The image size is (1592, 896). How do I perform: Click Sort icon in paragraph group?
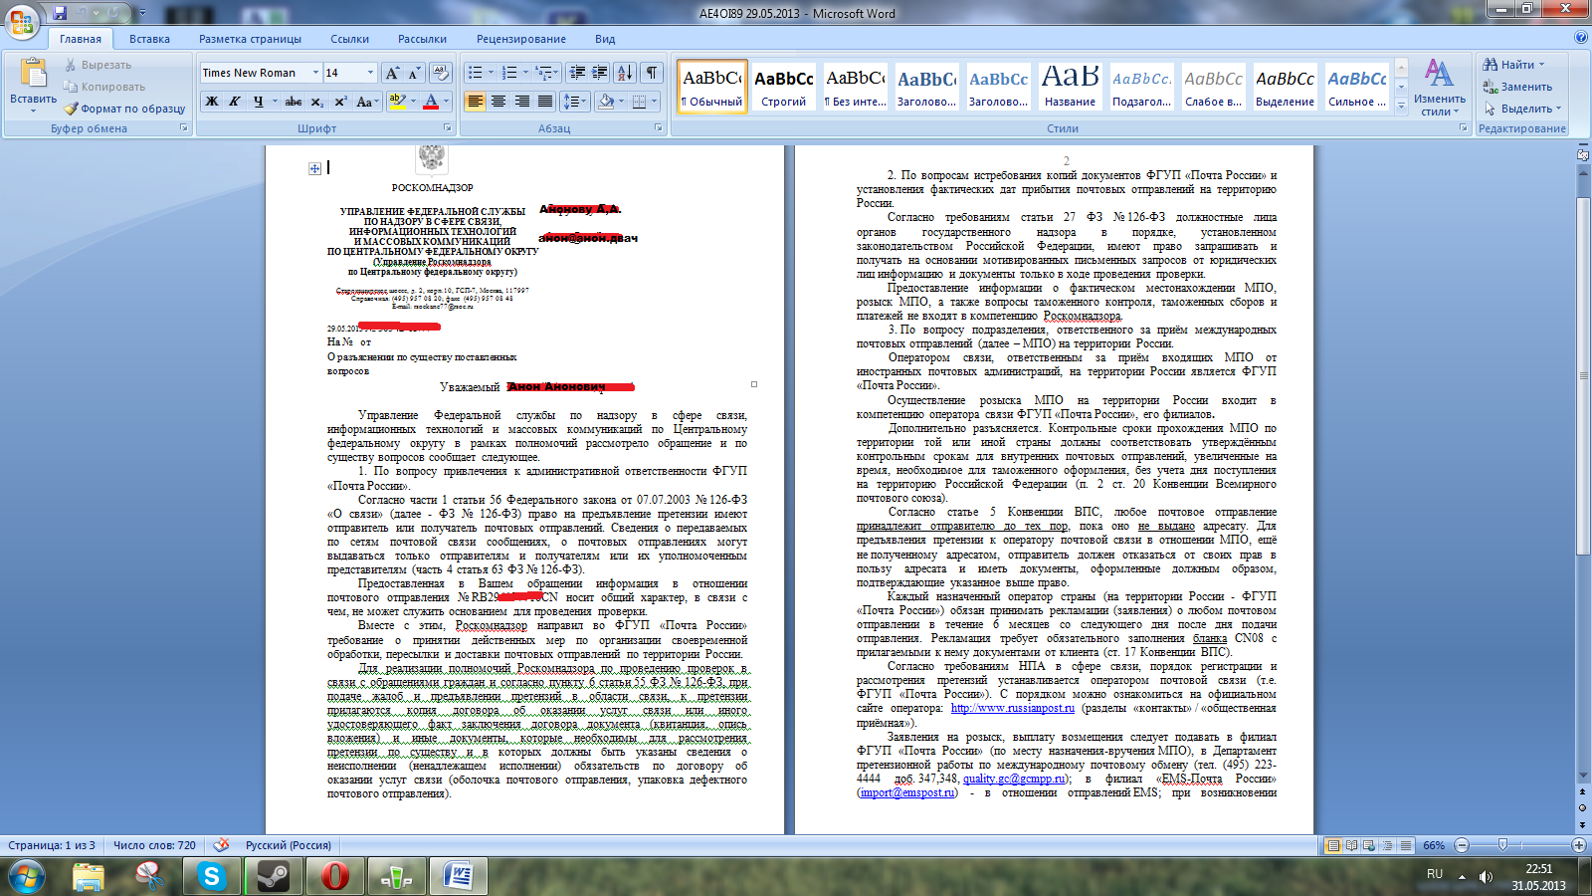tap(625, 73)
